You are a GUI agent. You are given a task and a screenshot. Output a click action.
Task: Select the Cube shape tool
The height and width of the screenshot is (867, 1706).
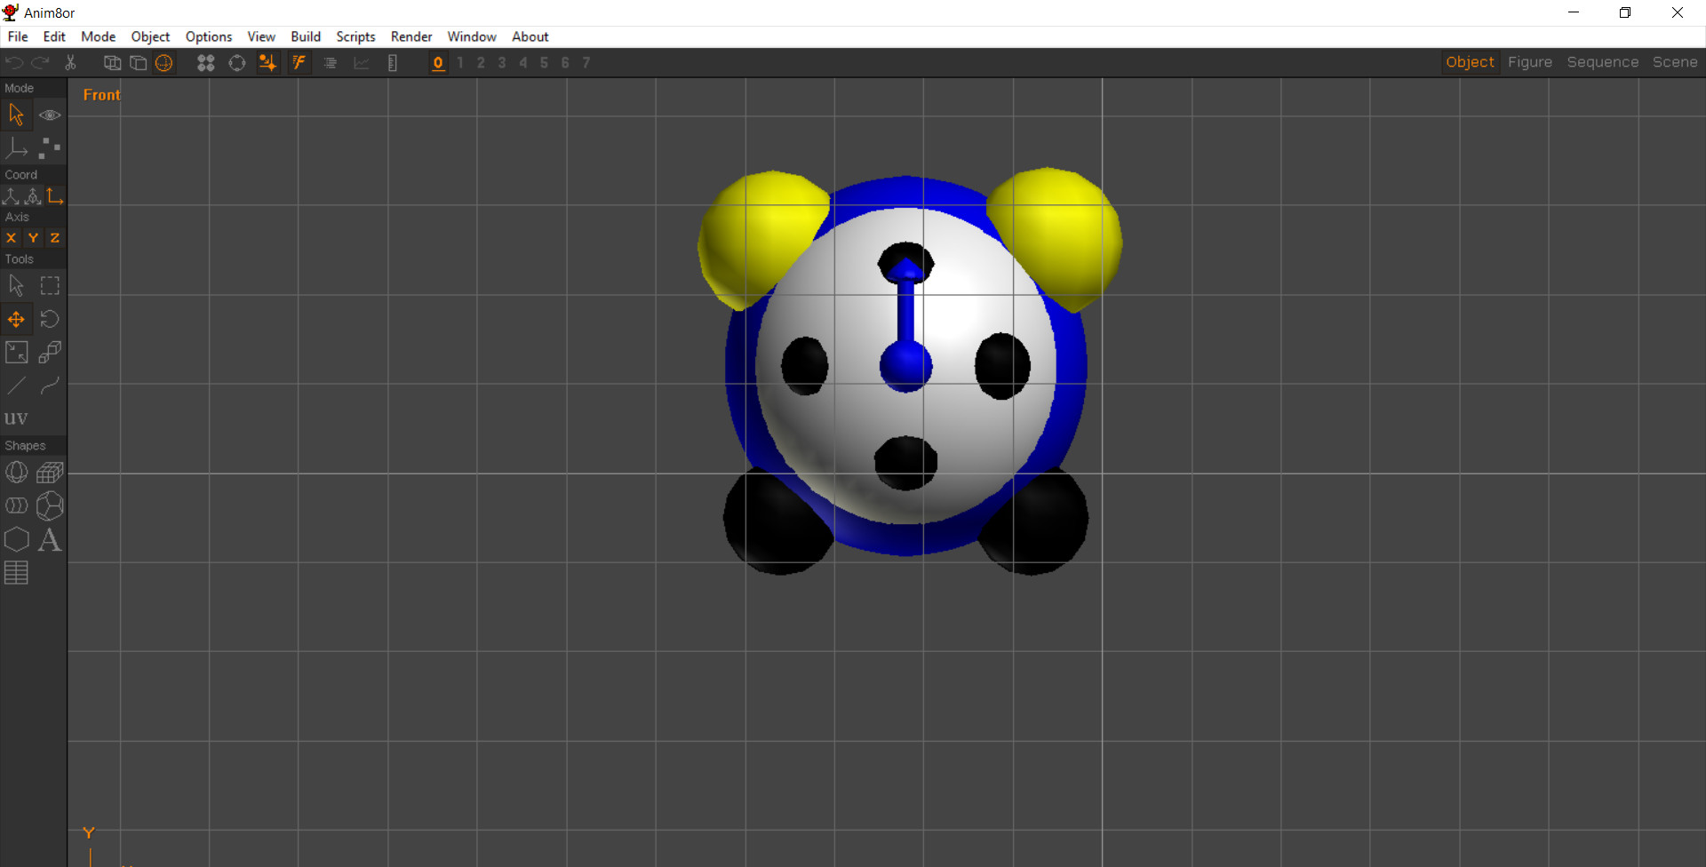click(x=50, y=472)
